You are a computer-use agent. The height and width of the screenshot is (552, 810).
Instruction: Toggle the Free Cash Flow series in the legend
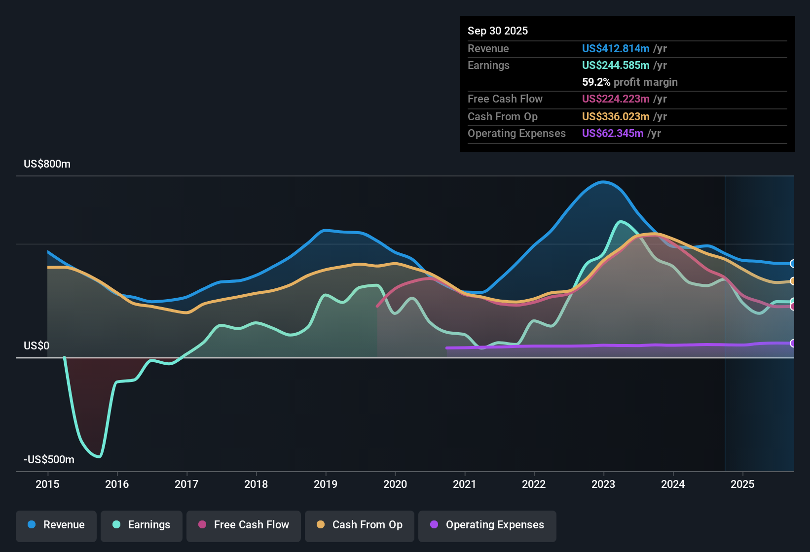point(243,525)
